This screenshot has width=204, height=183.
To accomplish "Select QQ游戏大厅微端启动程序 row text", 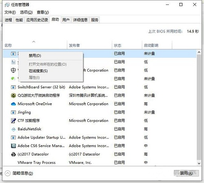I will pyautogui.click(x=39, y=95).
